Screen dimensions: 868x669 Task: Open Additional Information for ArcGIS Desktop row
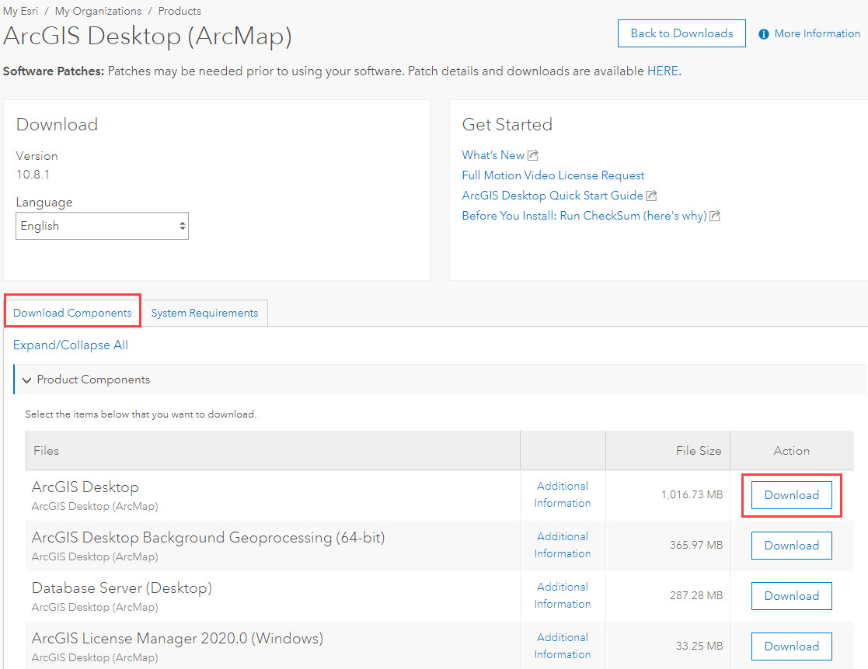pyautogui.click(x=563, y=495)
